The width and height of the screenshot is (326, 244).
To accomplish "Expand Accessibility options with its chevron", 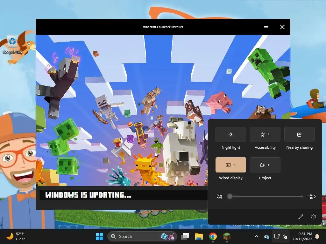I will (x=268, y=134).
